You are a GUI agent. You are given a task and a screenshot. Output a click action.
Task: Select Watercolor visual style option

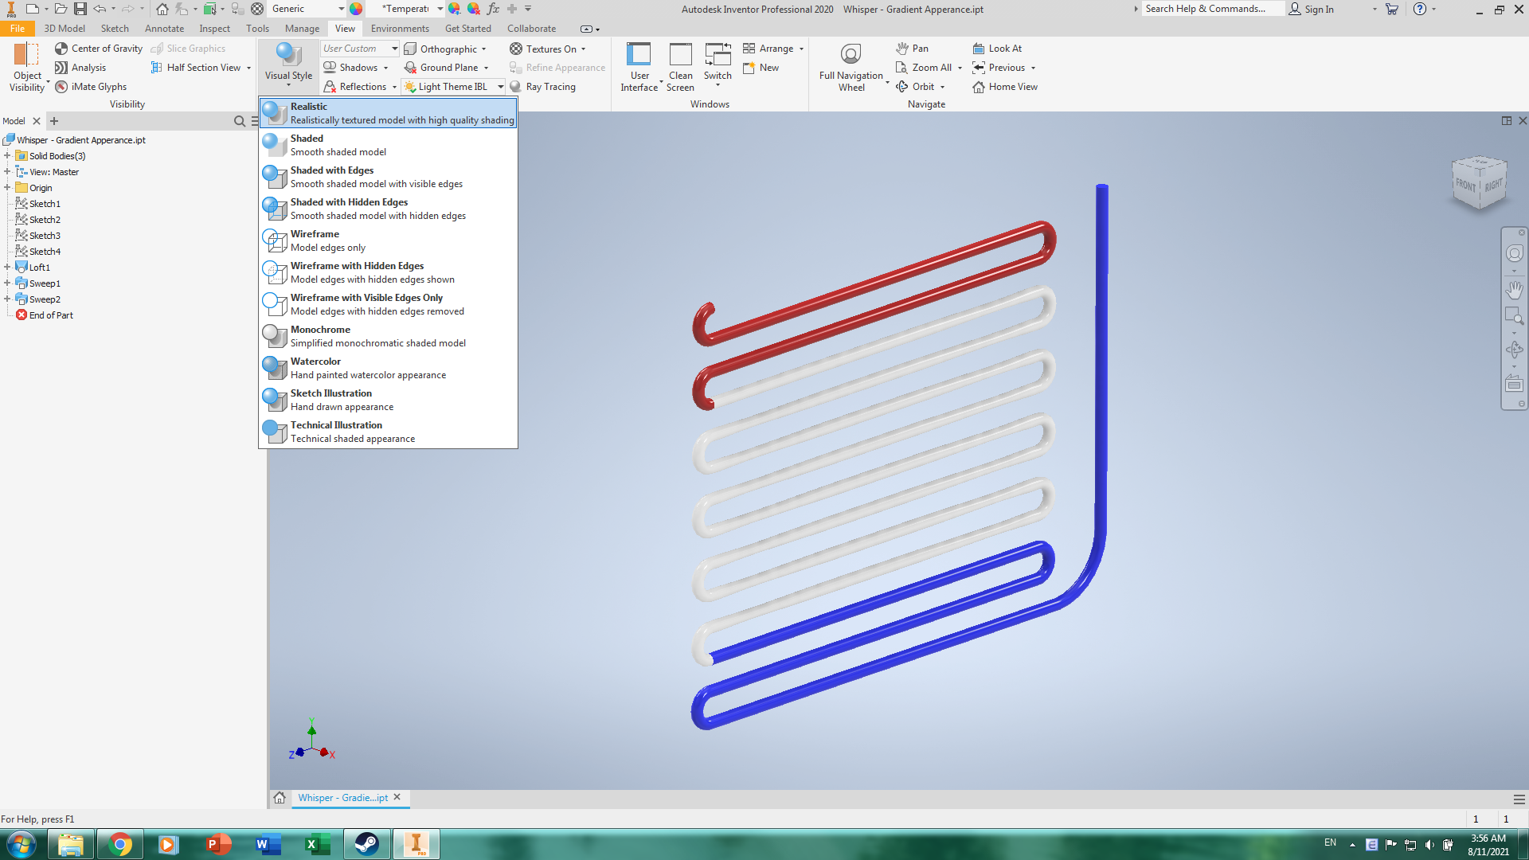[x=389, y=368]
